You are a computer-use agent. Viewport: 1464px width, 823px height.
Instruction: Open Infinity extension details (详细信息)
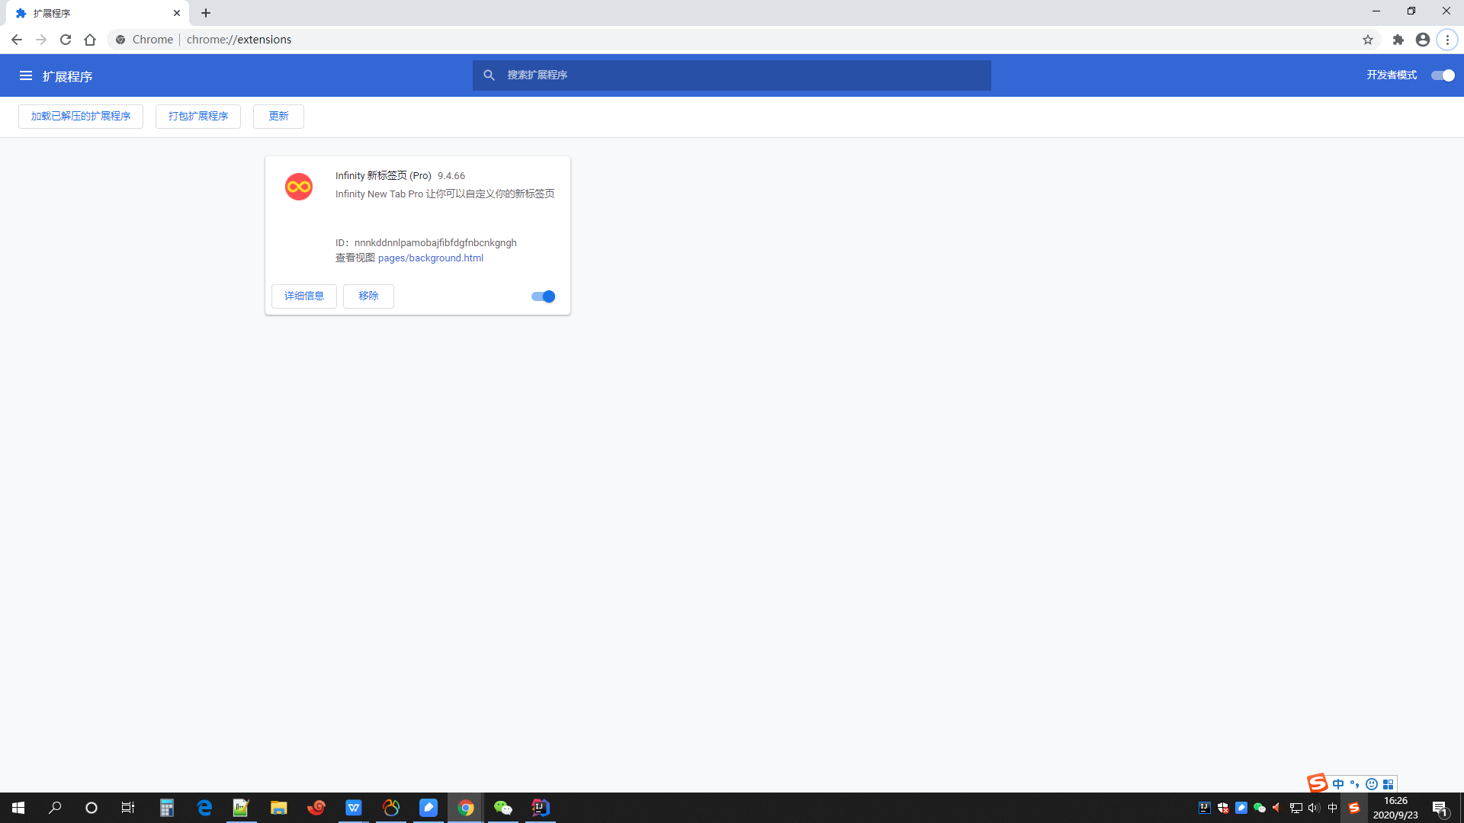[x=304, y=296]
